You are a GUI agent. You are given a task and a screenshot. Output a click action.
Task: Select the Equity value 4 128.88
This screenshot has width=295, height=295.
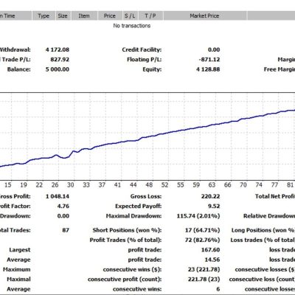[208, 69]
